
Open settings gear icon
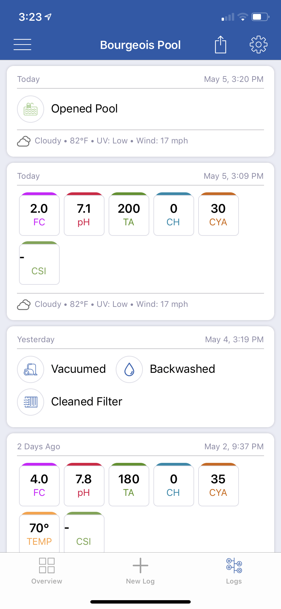click(x=259, y=45)
